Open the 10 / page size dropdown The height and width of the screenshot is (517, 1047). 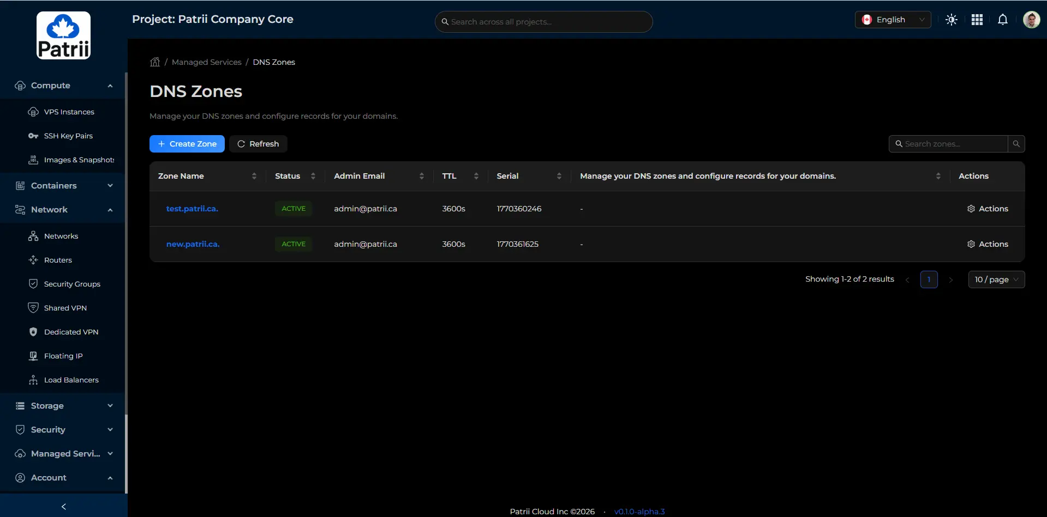pyautogui.click(x=996, y=279)
